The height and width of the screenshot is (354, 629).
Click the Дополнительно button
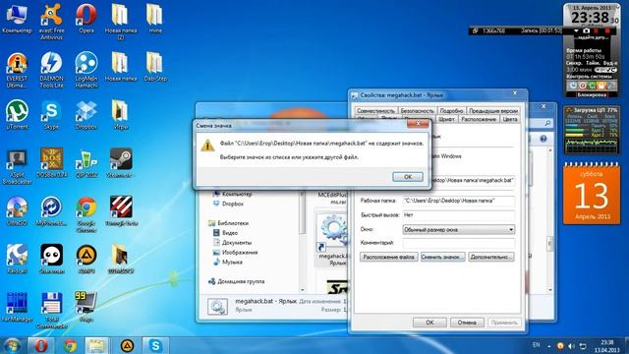[491, 257]
